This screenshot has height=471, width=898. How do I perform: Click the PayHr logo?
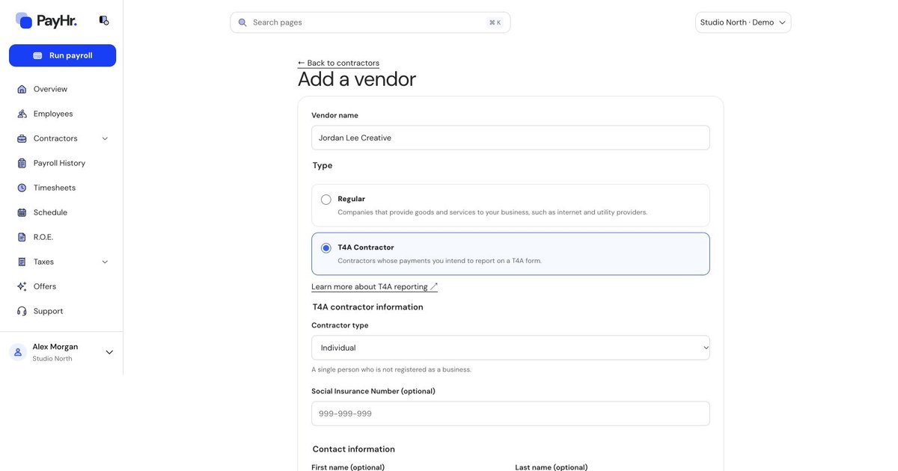(46, 21)
